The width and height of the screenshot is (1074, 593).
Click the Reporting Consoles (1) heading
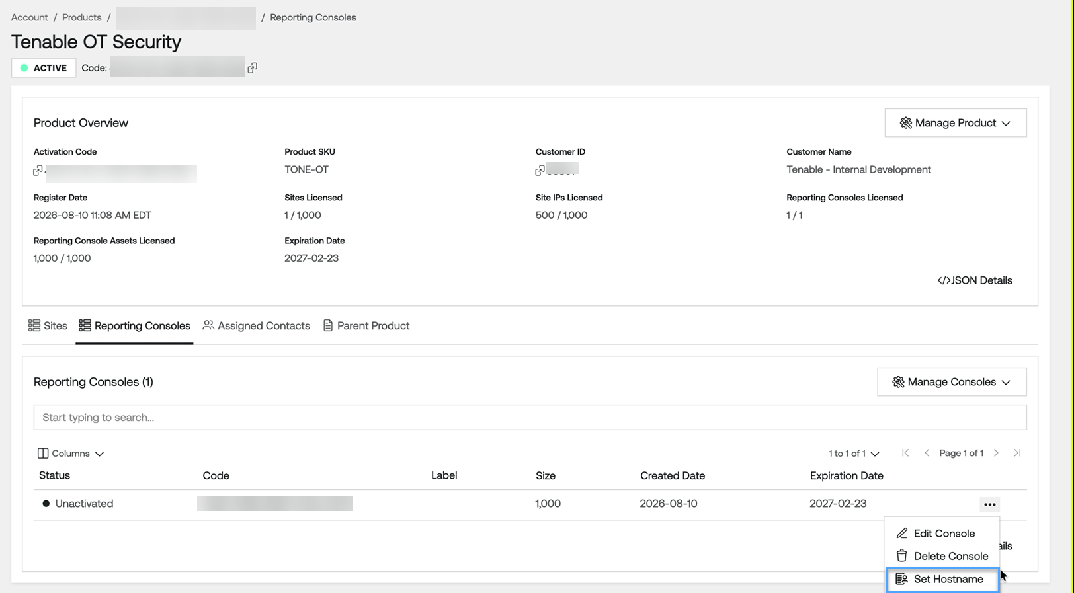(93, 382)
